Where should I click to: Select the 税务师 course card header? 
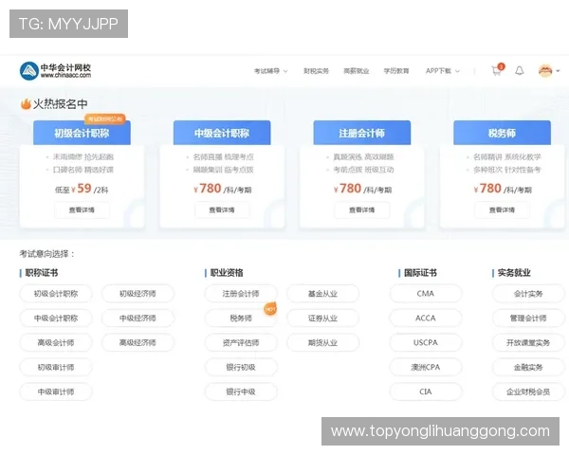tap(502, 133)
